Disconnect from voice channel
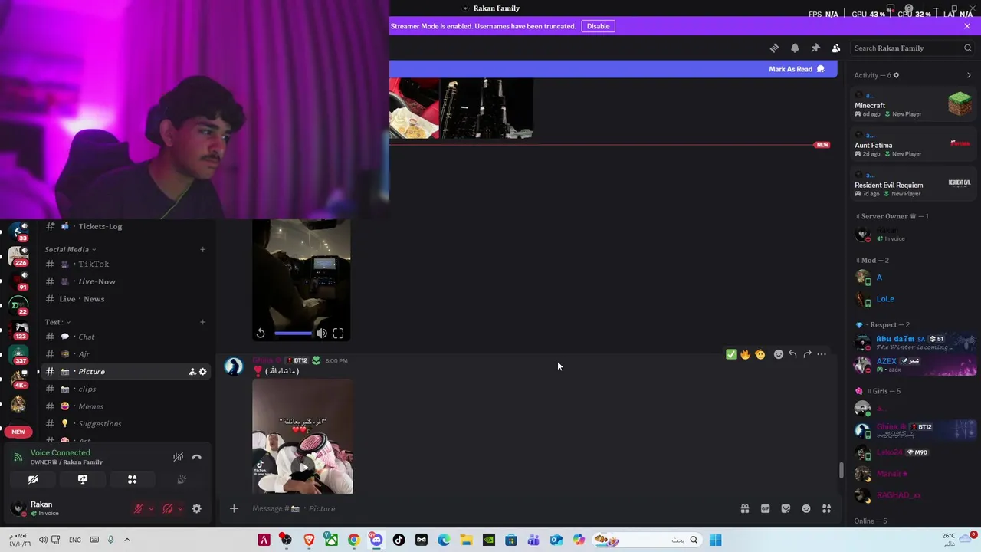 tap(197, 457)
